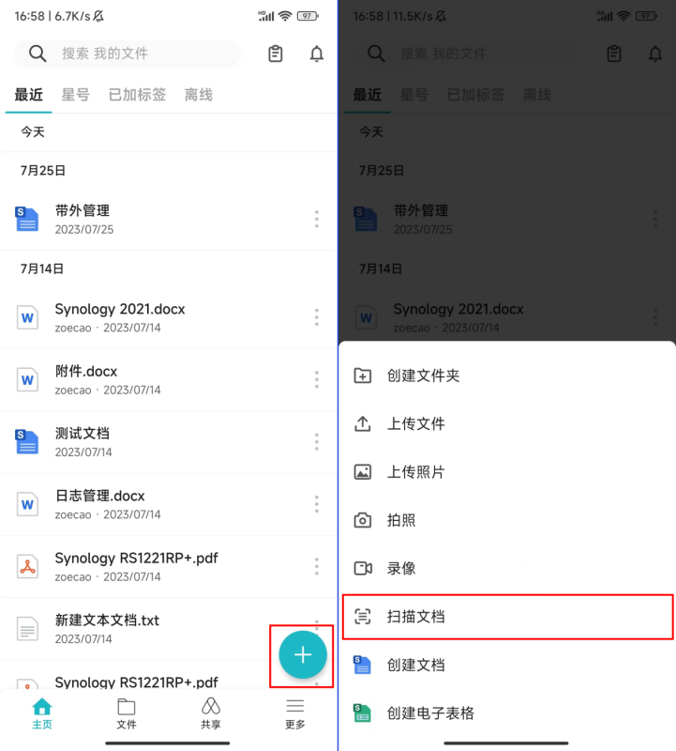Tap the 拍照 camera icon
The image size is (676, 751).
coord(362,520)
